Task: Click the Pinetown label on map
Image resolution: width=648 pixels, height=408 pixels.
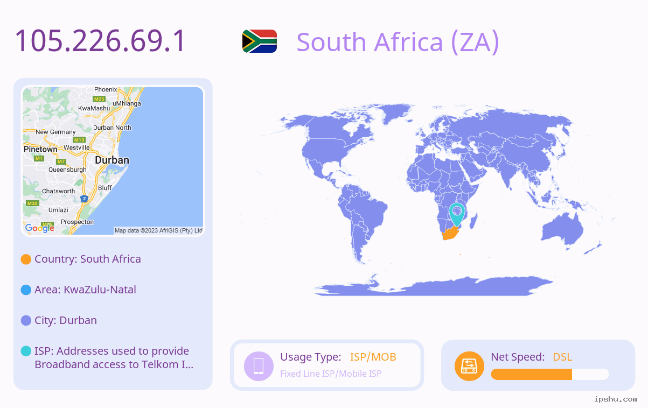Action: click(x=40, y=149)
